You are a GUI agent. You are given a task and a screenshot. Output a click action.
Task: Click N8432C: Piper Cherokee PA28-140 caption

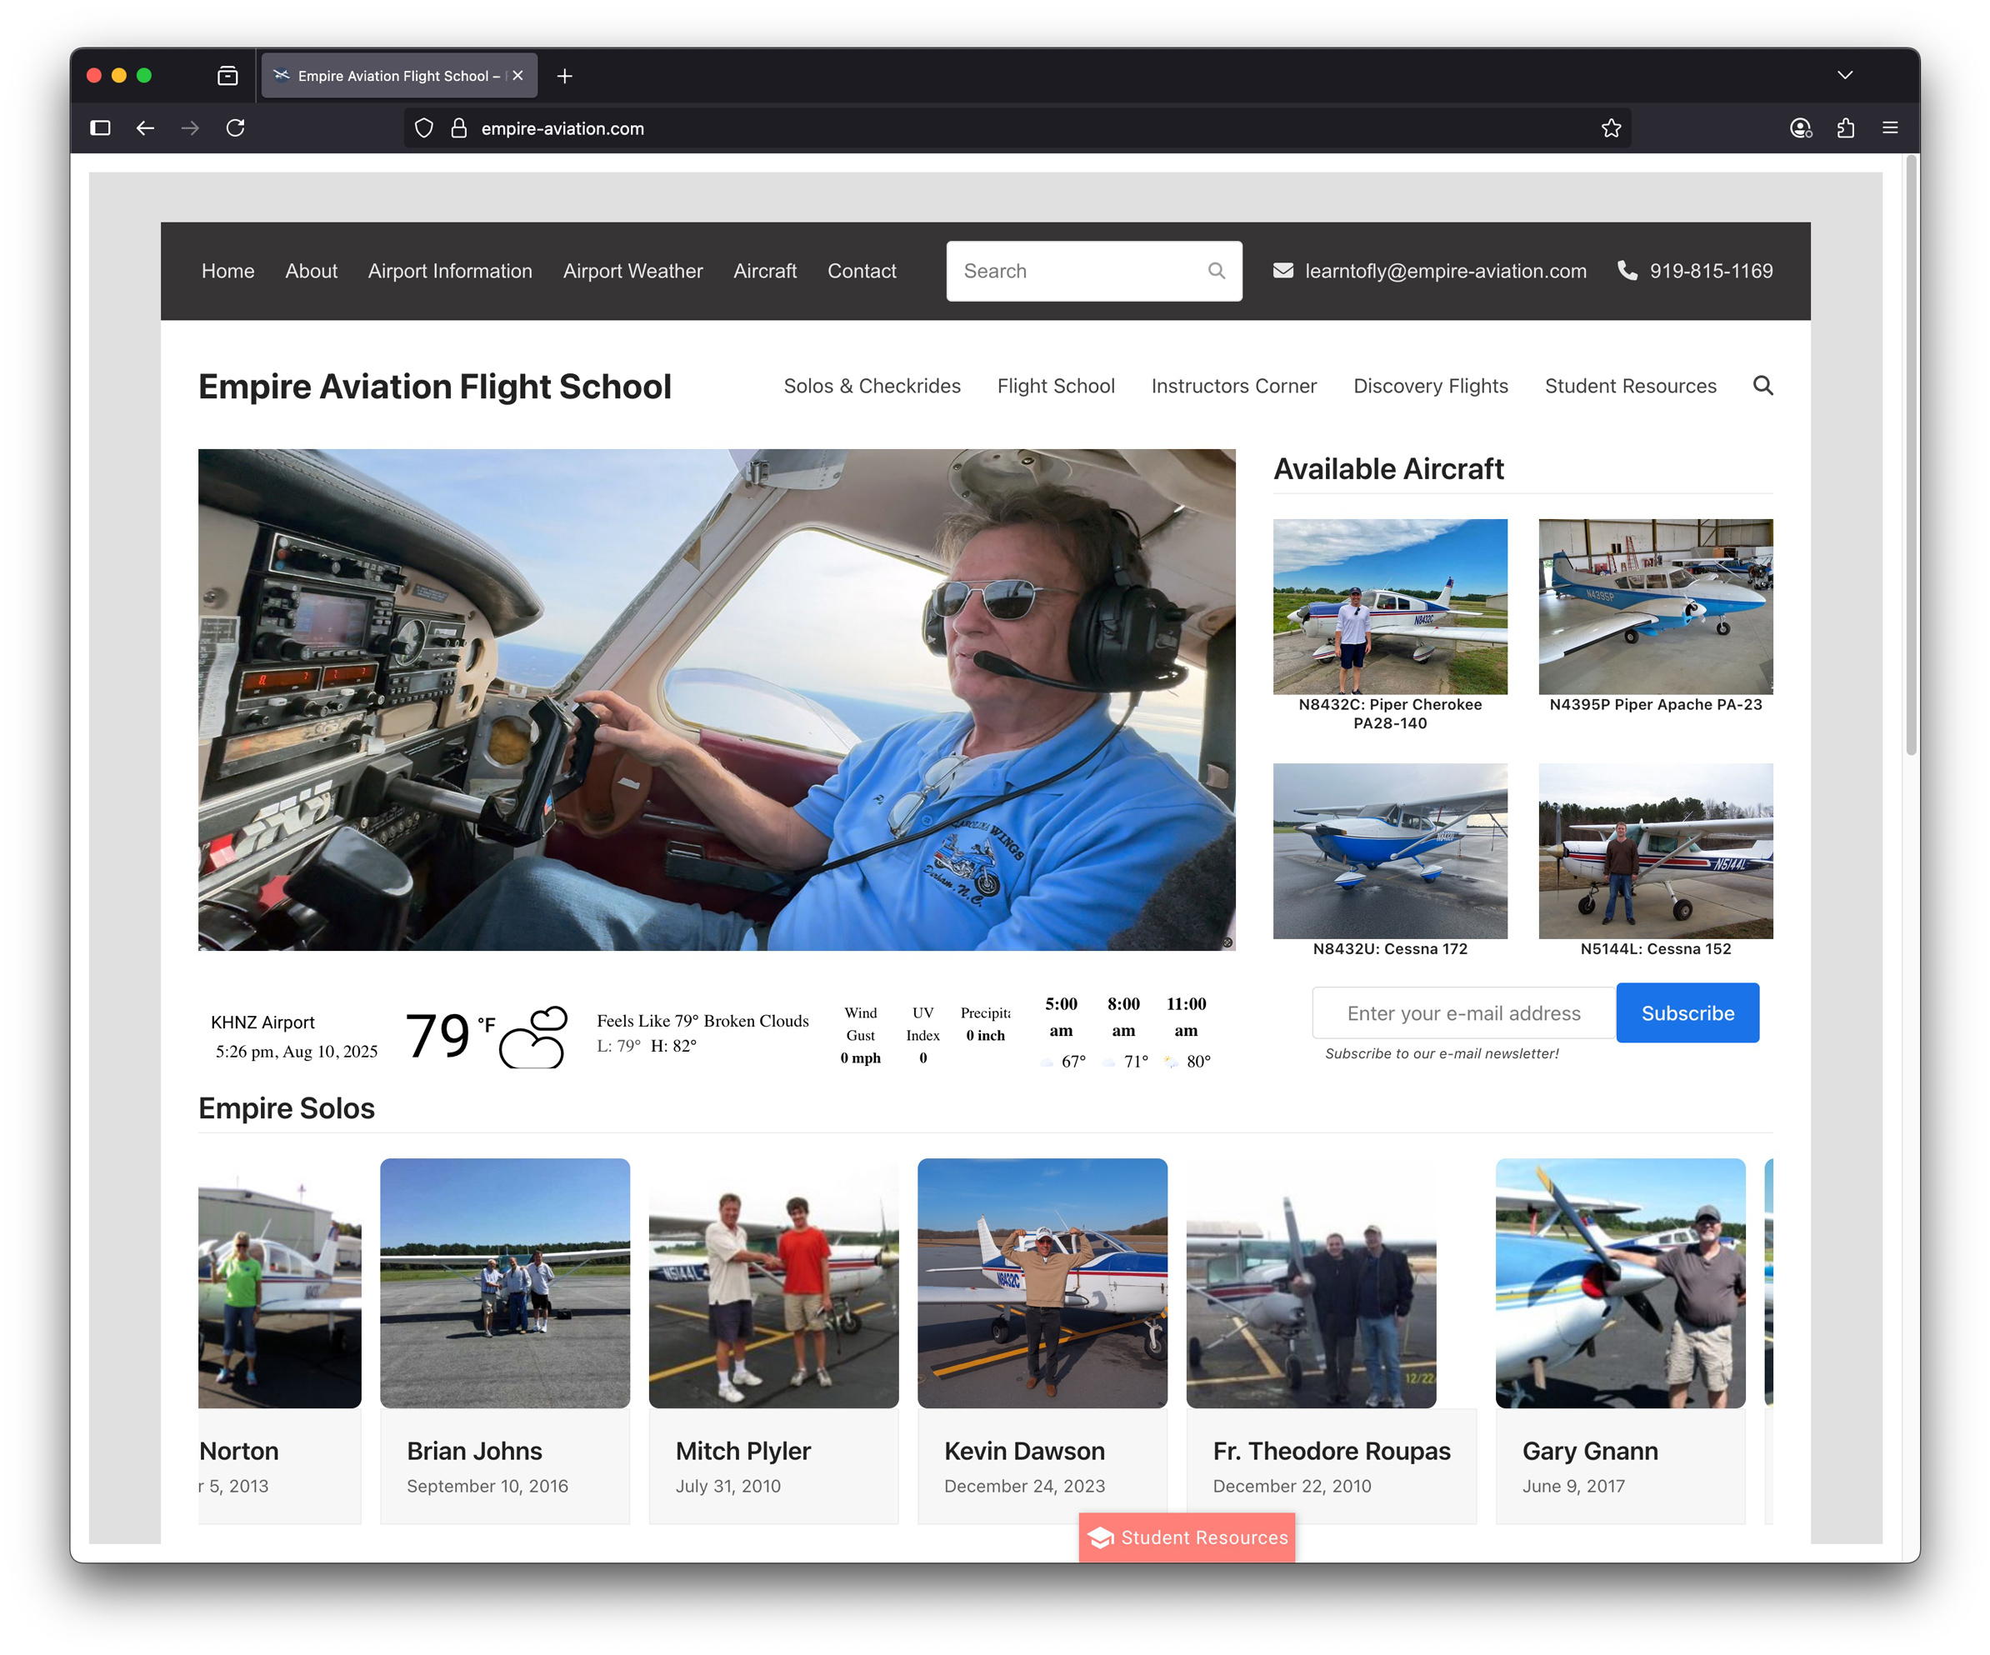(x=1390, y=714)
